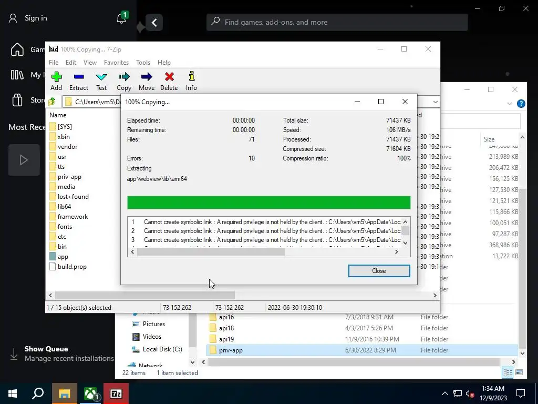Select priv-app folder in Explorer window
This screenshot has height=404, width=538.
pos(362,350)
